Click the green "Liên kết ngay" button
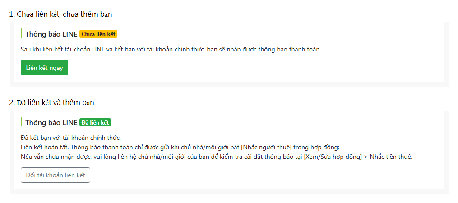This screenshot has height=203, width=458. (44, 68)
